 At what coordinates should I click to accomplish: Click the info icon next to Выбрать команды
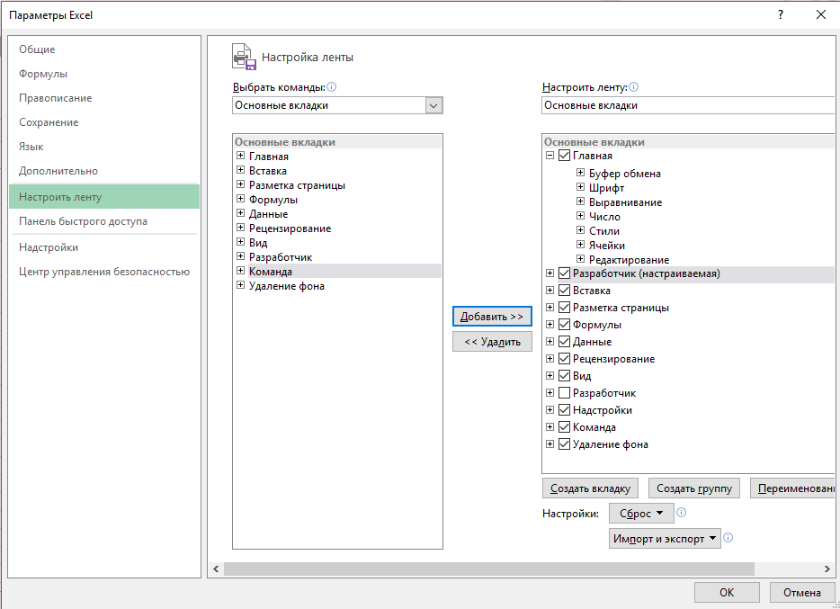click(331, 87)
